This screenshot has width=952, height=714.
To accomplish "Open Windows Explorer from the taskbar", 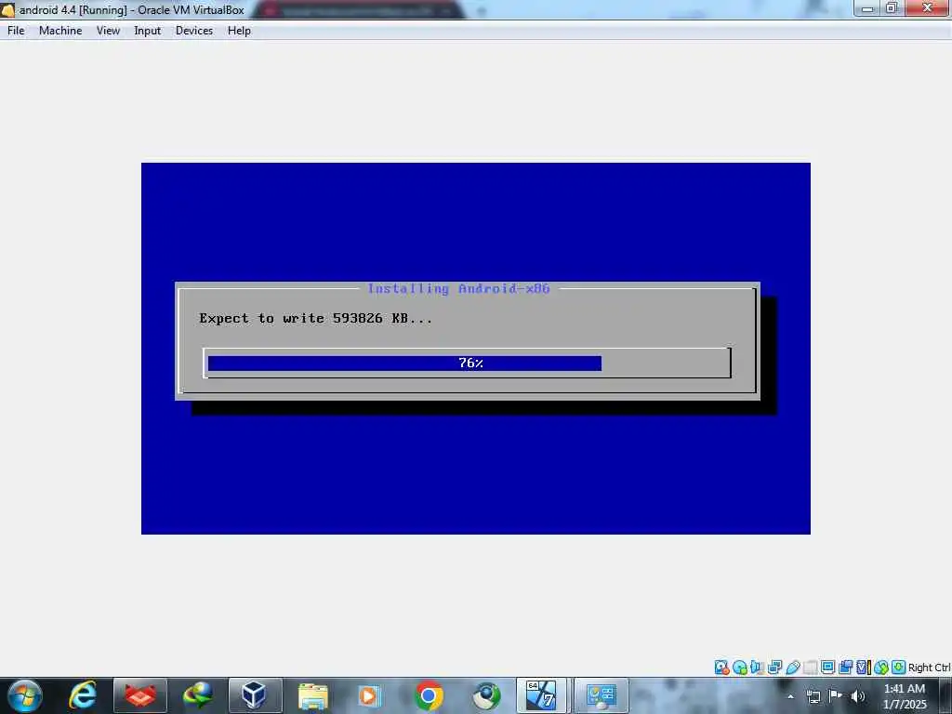I will 313,695.
